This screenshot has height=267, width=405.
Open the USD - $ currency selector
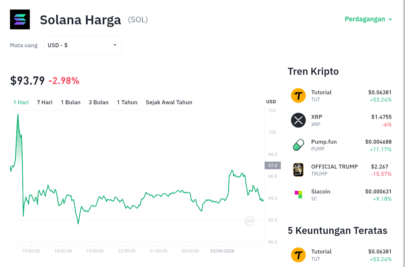click(83, 45)
